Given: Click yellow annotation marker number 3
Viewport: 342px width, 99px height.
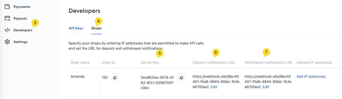Looking at the screenshot, I should (x=35, y=23).
